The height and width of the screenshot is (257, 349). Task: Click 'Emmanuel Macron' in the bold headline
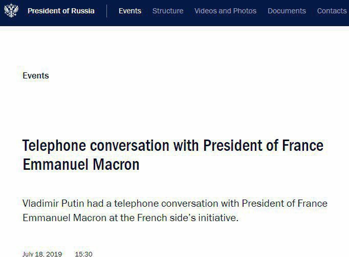(81, 165)
